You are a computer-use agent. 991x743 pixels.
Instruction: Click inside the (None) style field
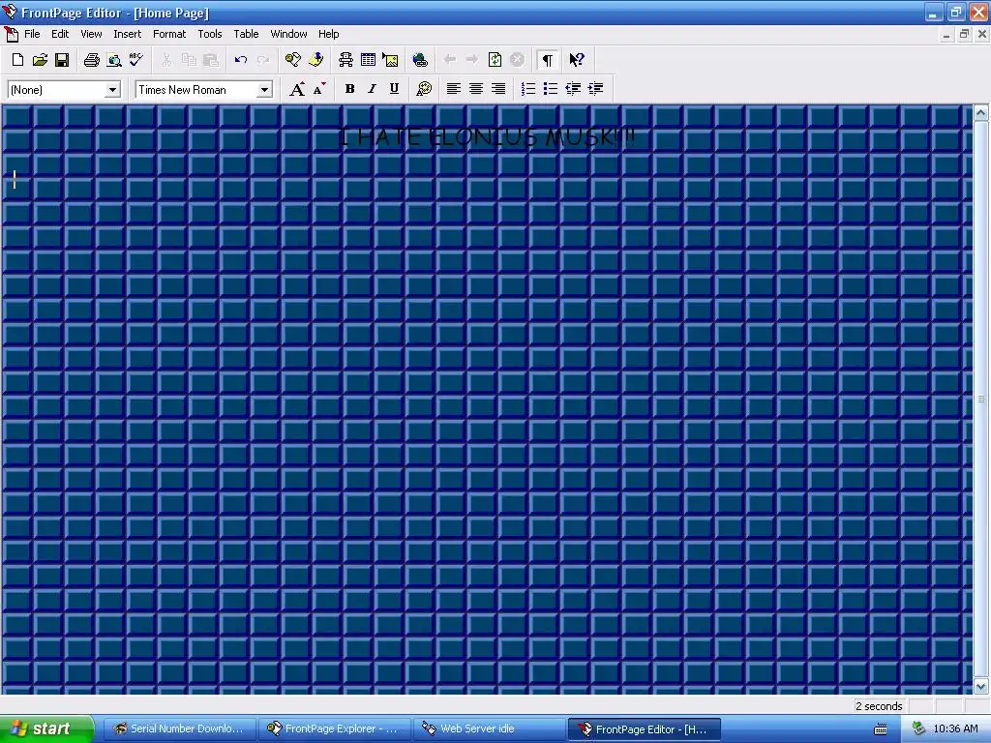pos(56,90)
